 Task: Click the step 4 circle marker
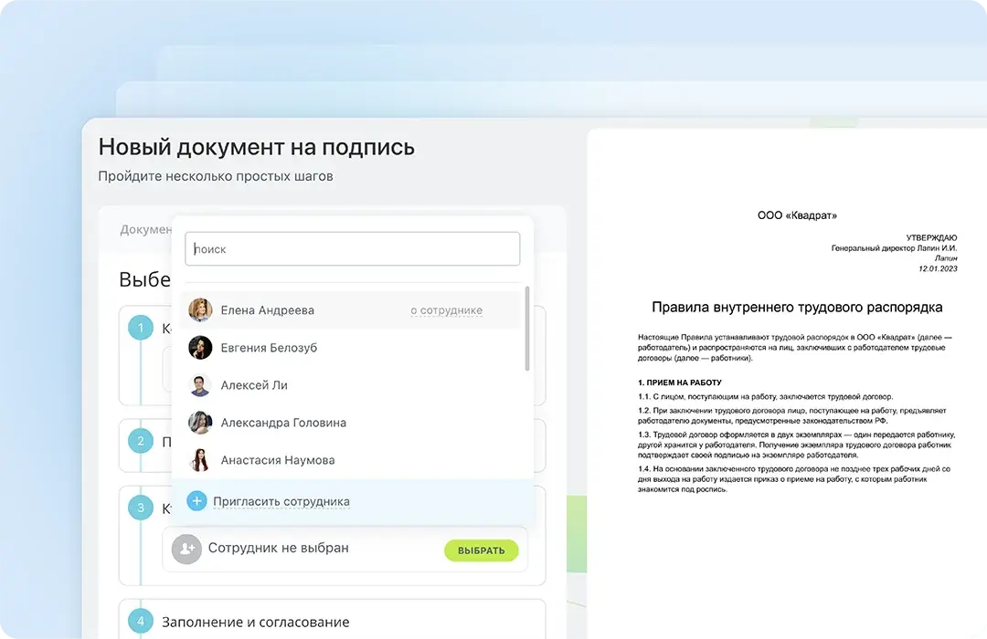(x=141, y=622)
